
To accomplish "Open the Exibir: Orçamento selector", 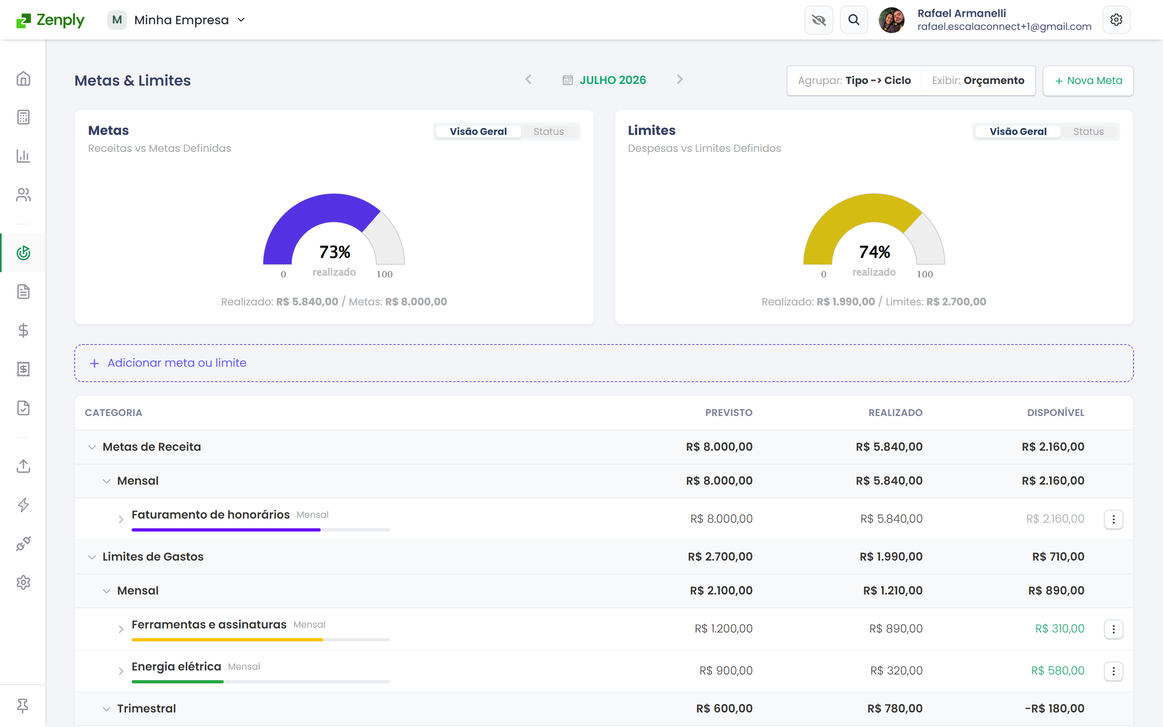I will click(x=978, y=81).
